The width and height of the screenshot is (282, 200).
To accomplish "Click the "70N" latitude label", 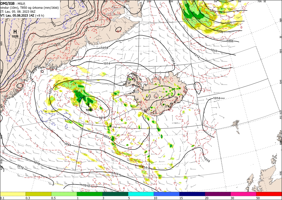I will pyautogui.click(x=259, y=1).
